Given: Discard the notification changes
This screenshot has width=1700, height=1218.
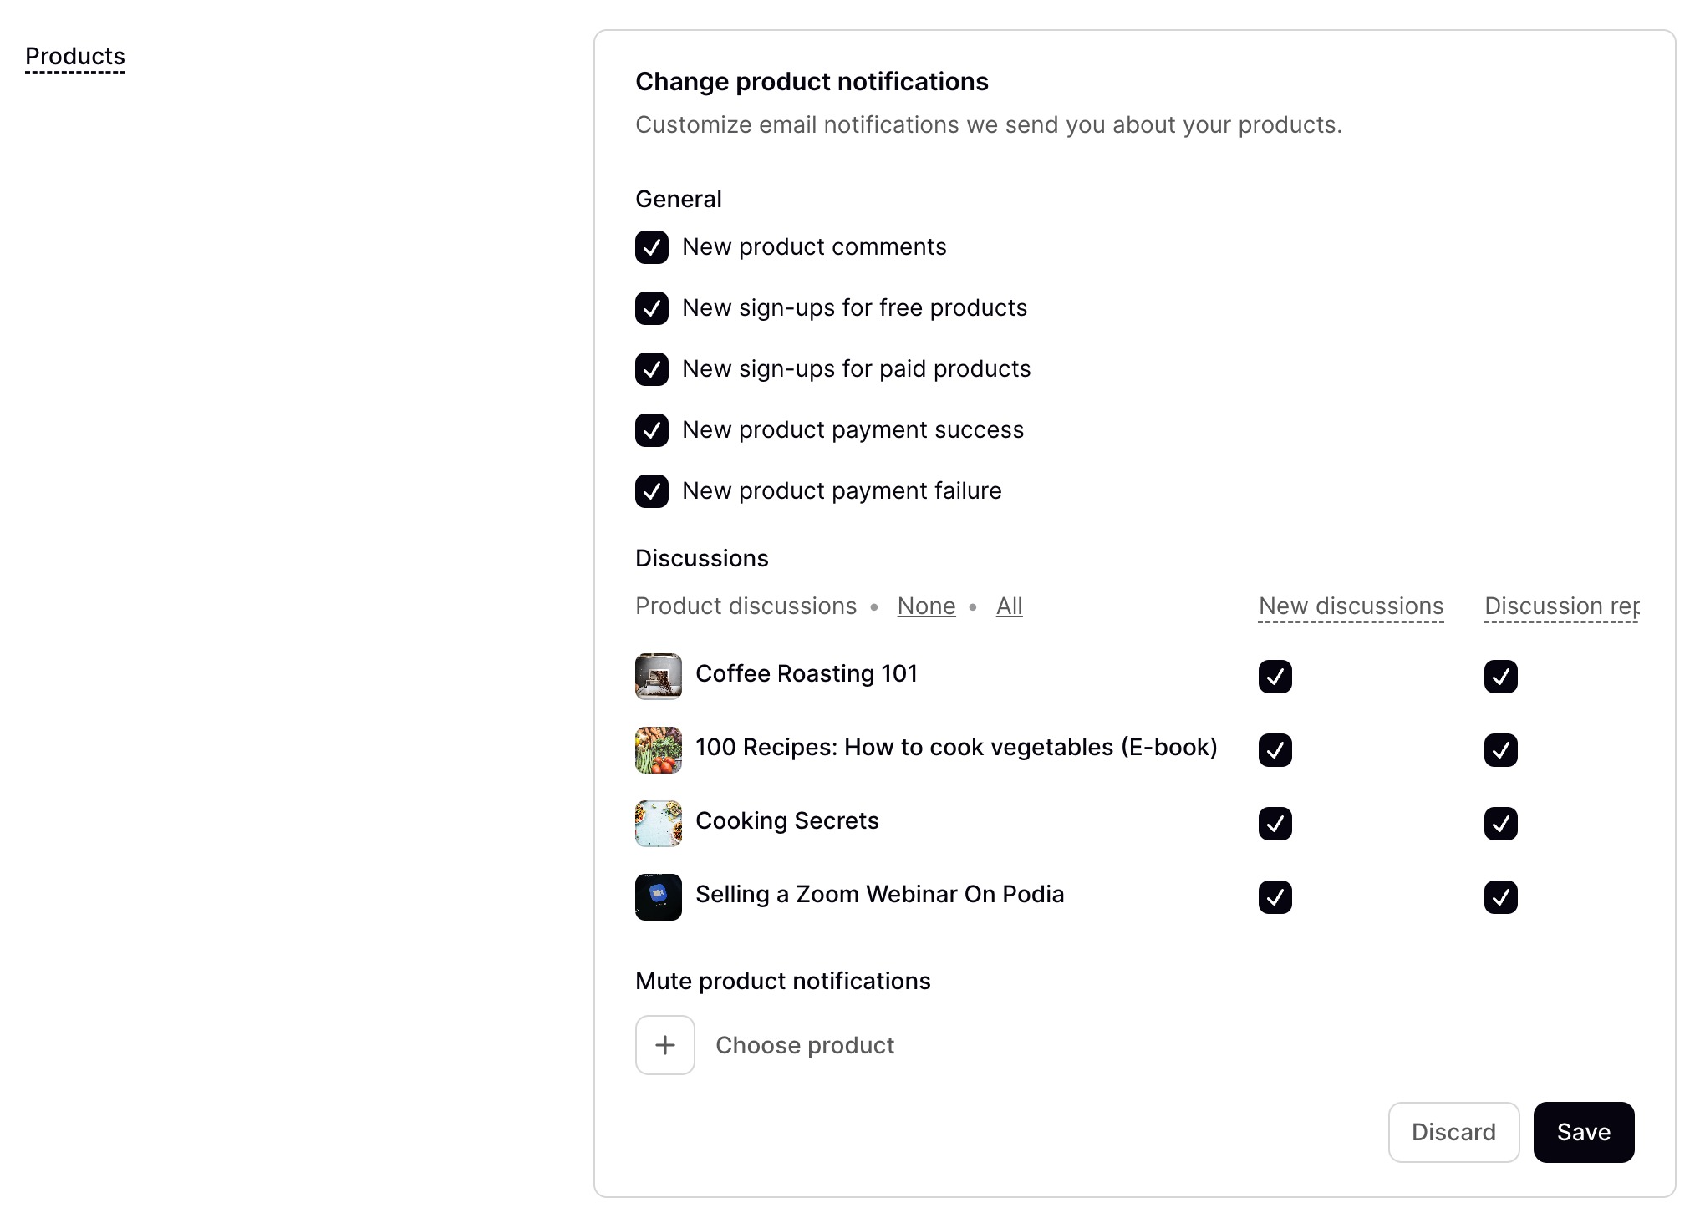Looking at the screenshot, I should [x=1453, y=1132].
